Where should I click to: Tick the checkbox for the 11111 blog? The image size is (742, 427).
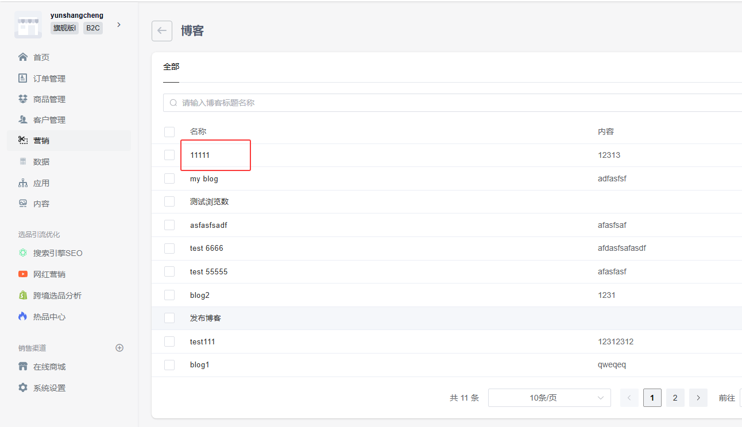[169, 155]
